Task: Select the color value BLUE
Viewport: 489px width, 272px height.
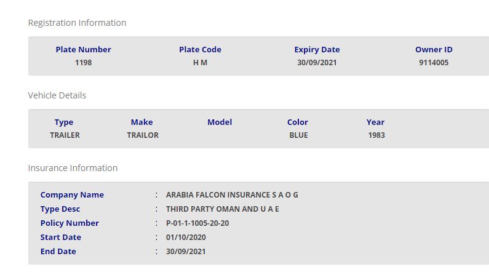Action: point(298,135)
